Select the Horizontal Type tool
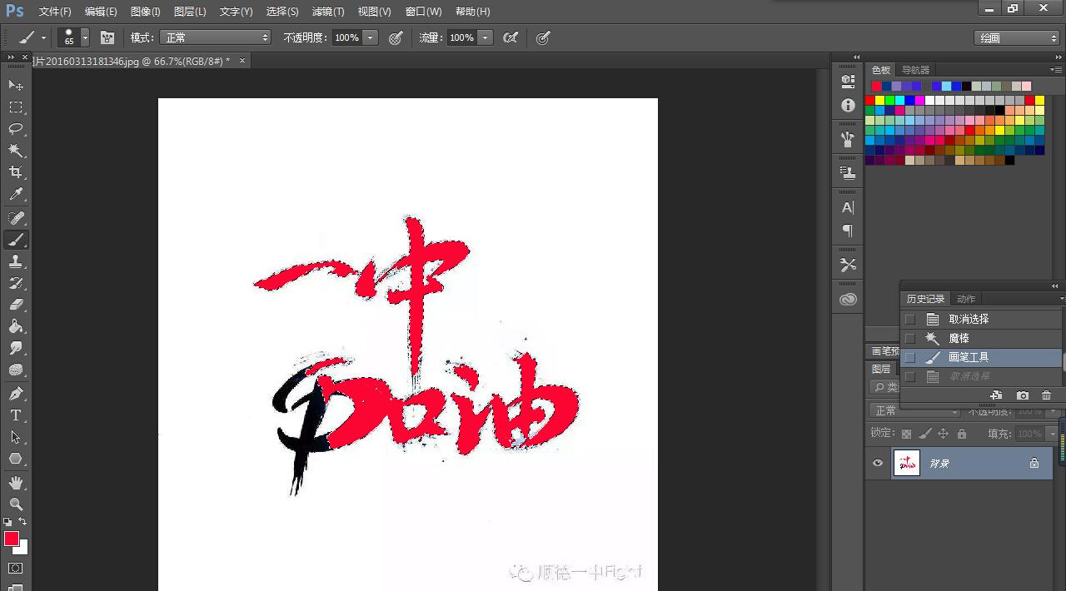The width and height of the screenshot is (1066, 591). (17, 415)
